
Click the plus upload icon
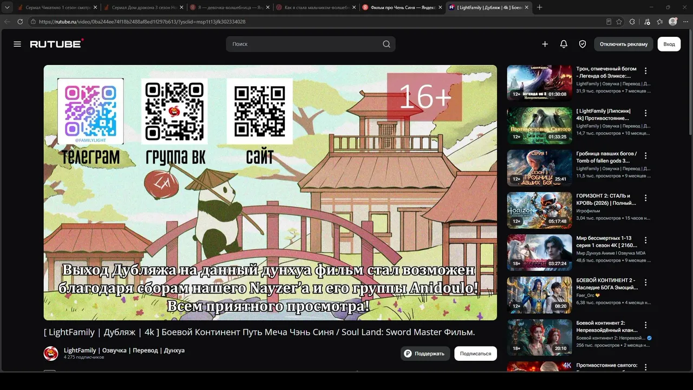[545, 44]
